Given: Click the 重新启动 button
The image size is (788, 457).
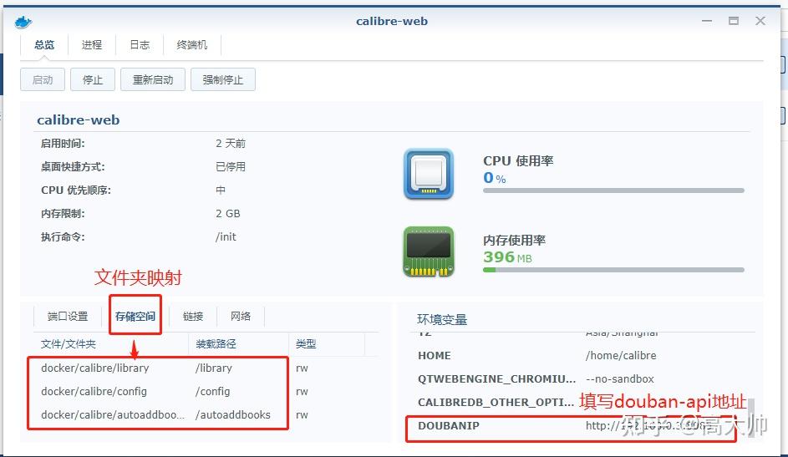Looking at the screenshot, I should pyautogui.click(x=153, y=80).
